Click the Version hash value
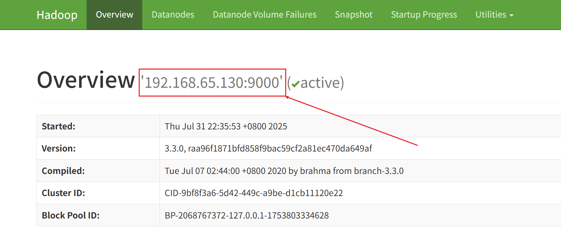 [x=268, y=149]
